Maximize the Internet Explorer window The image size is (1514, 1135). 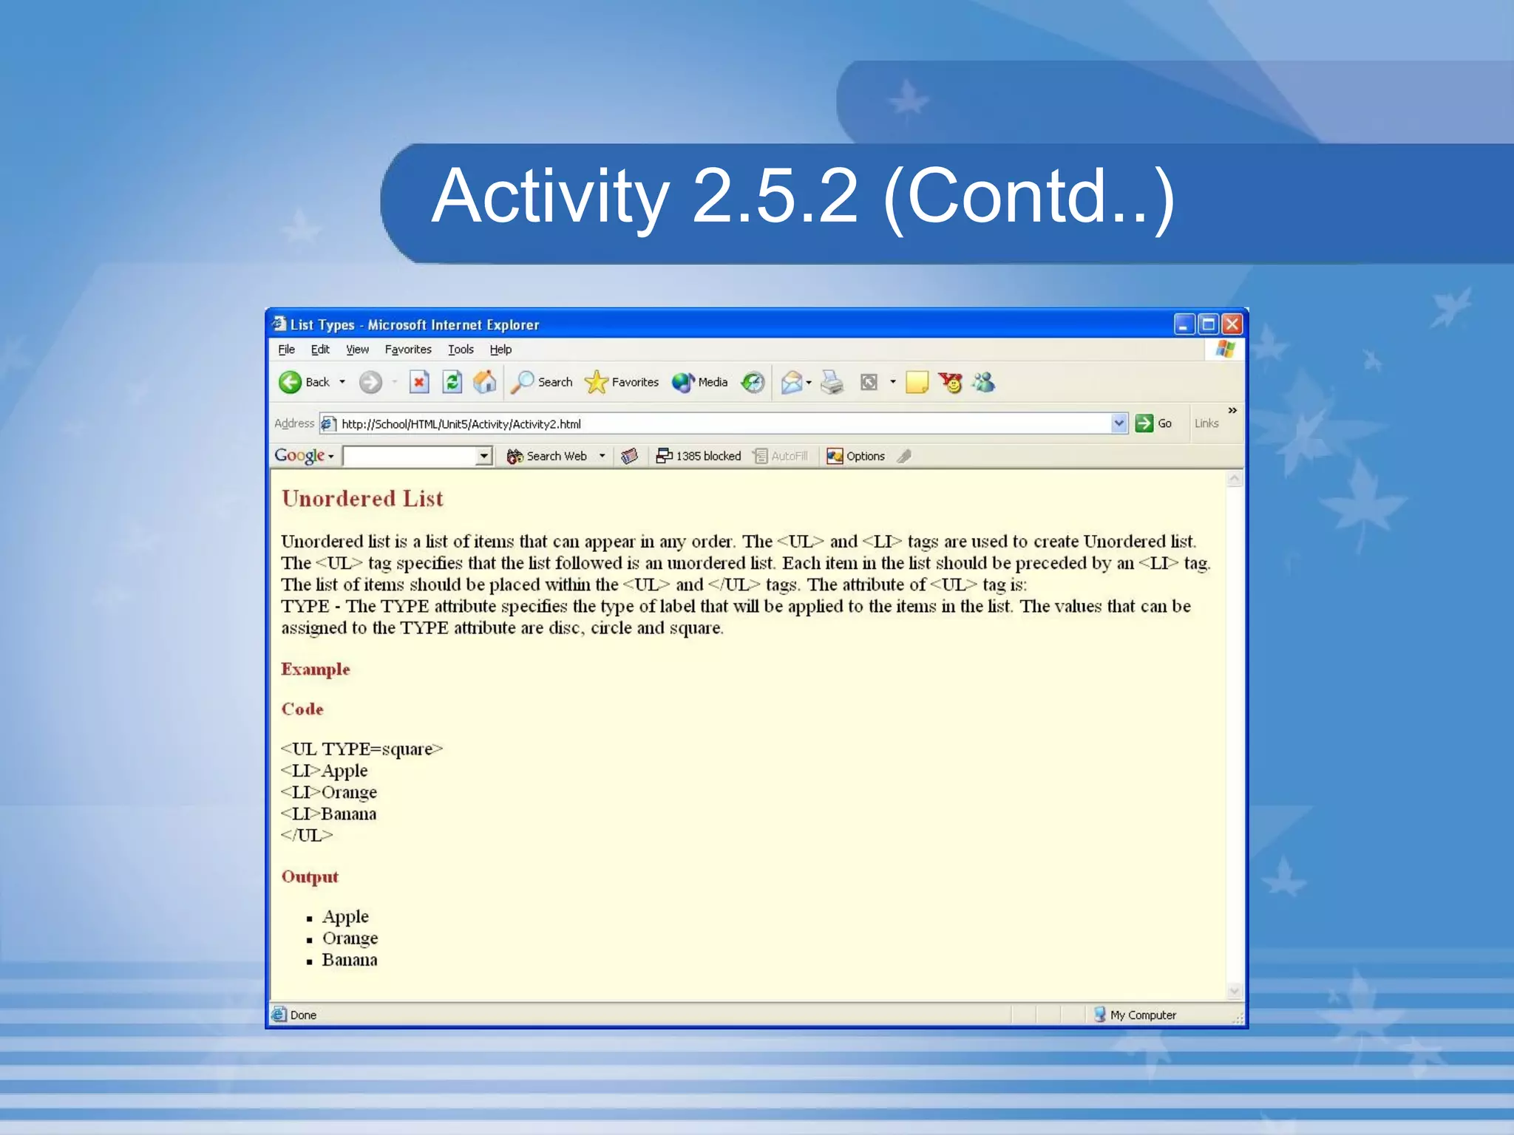tap(1208, 324)
